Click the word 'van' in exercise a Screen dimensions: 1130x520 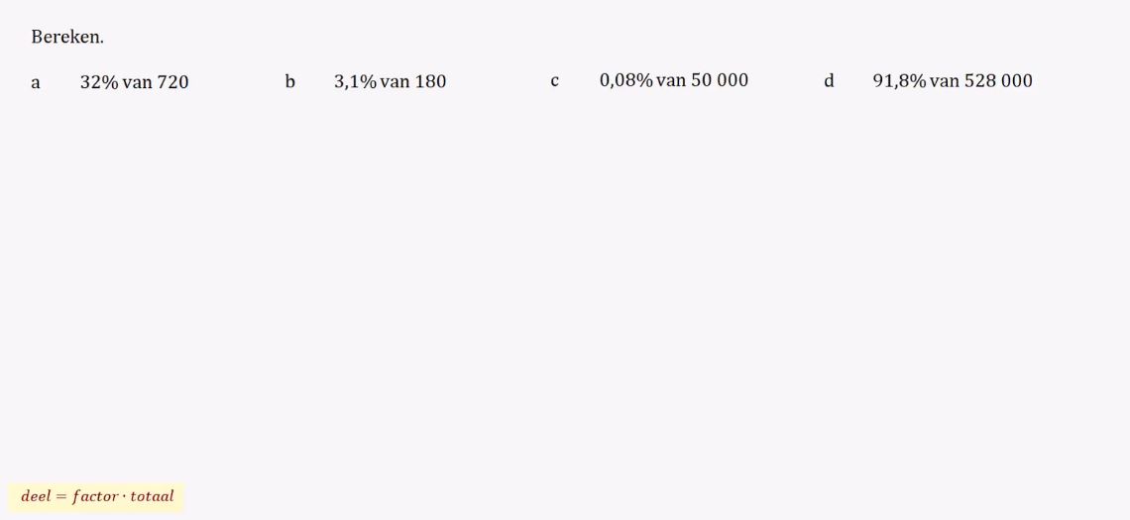coord(138,83)
